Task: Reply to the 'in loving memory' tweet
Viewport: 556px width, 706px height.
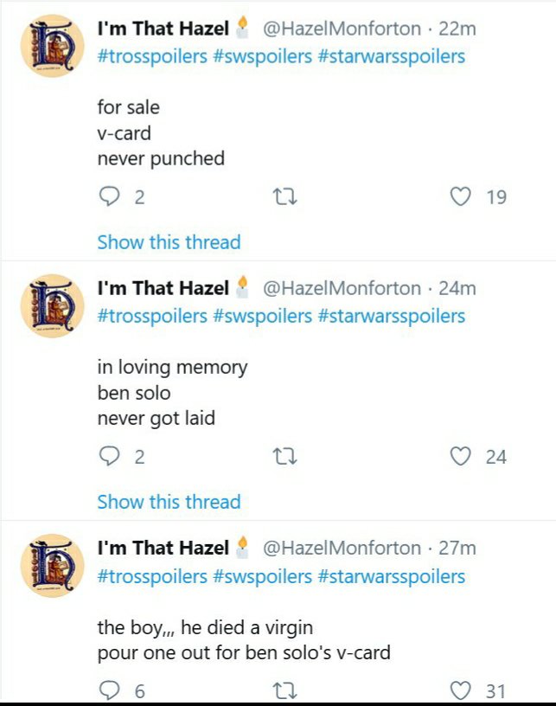Action: click(x=109, y=457)
